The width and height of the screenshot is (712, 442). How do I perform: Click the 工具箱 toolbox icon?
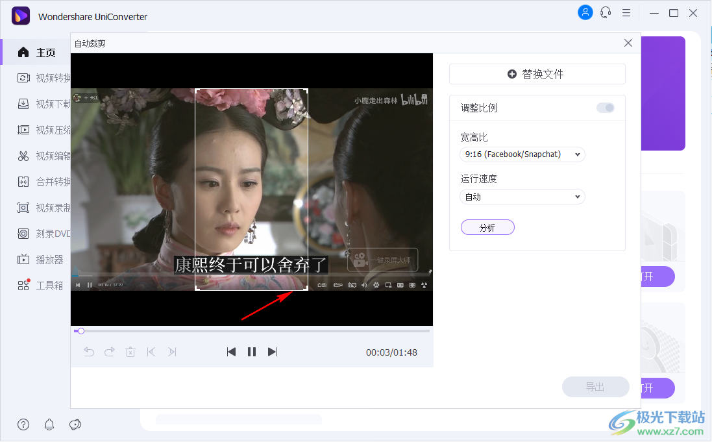pyautogui.click(x=23, y=286)
